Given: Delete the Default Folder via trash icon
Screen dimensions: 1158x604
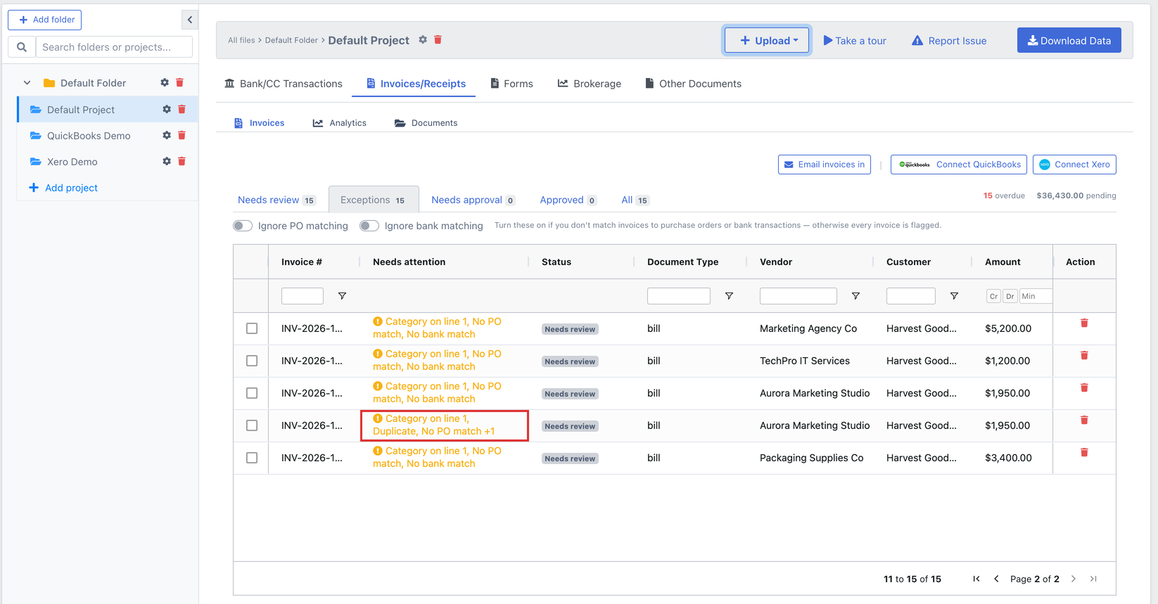Looking at the screenshot, I should [180, 83].
